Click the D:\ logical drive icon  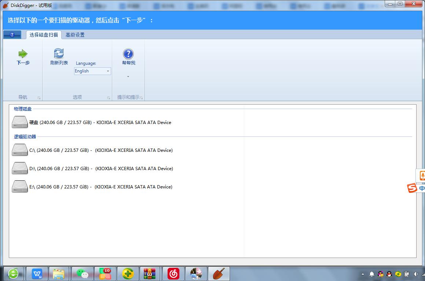click(x=19, y=168)
